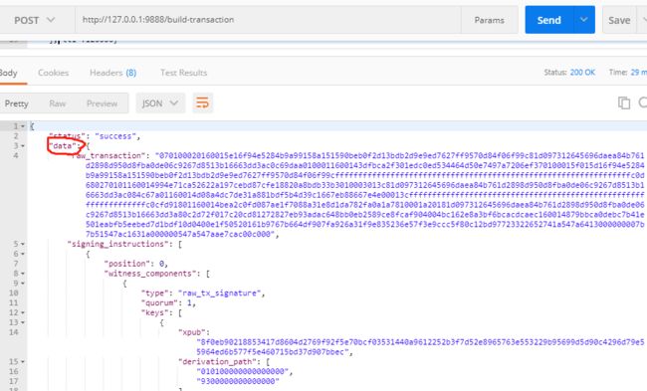The height and width of the screenshot is (391, 647).
Task: Open the Send button's dropdown arrow
Action: tap(584, 19)
